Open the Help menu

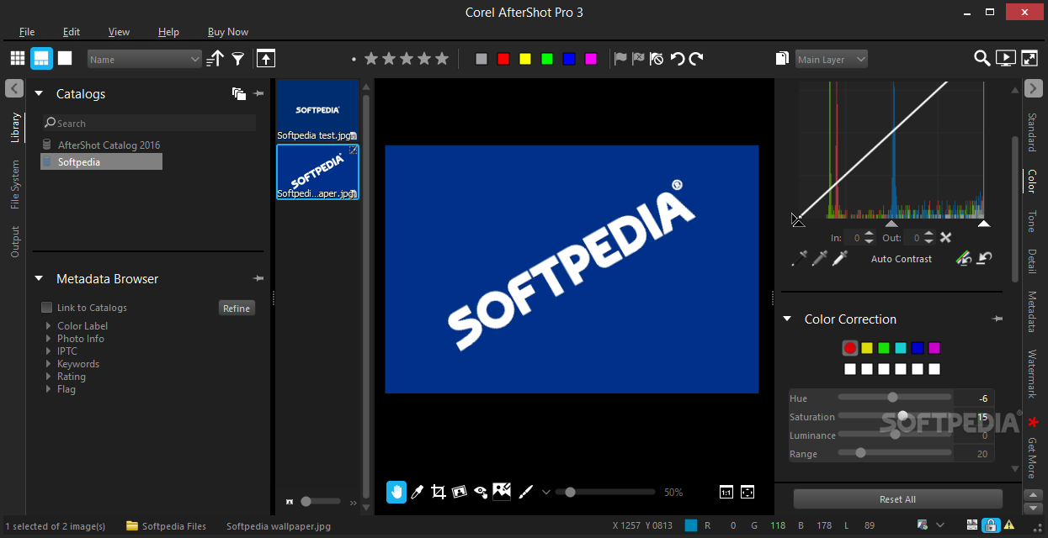click(168, 32)
